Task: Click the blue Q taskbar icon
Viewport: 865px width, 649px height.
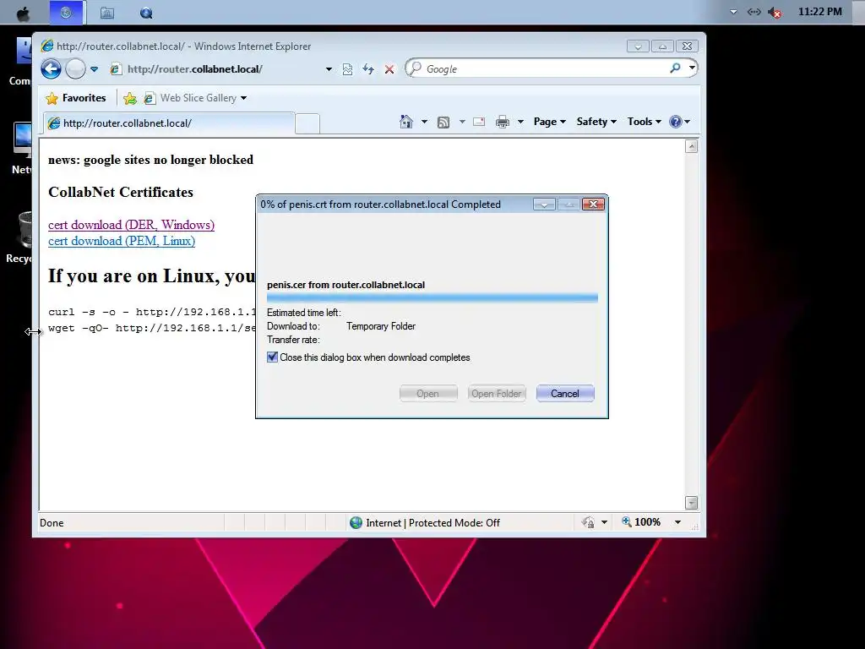Action: (146, 13)
